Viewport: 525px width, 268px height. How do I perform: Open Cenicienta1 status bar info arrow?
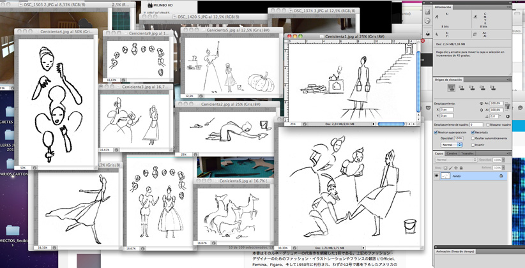[x=374, y=124]
